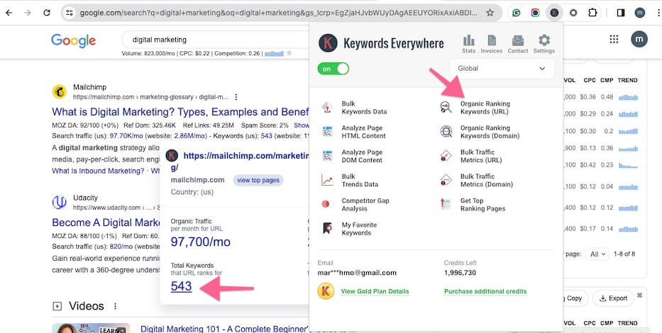Open the Udacity result title link
The width and height of the screenshot is (662, 333).
[106, 222]
